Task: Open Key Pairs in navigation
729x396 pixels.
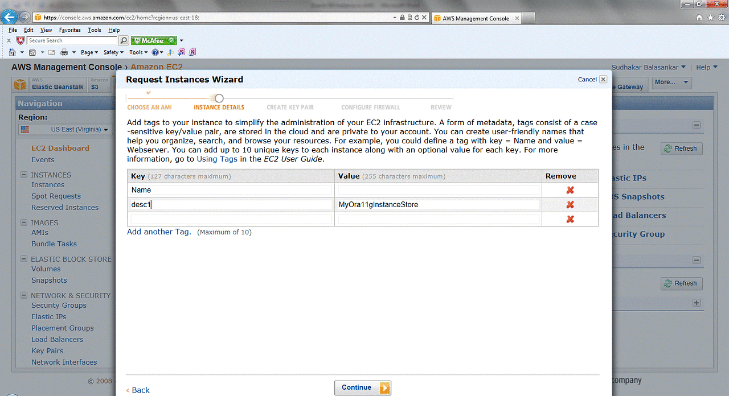Action: (47, 350)
